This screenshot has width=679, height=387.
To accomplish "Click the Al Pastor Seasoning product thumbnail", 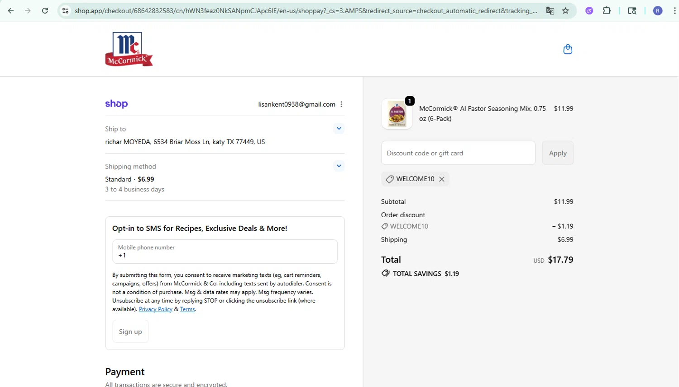I will [397, 114].
